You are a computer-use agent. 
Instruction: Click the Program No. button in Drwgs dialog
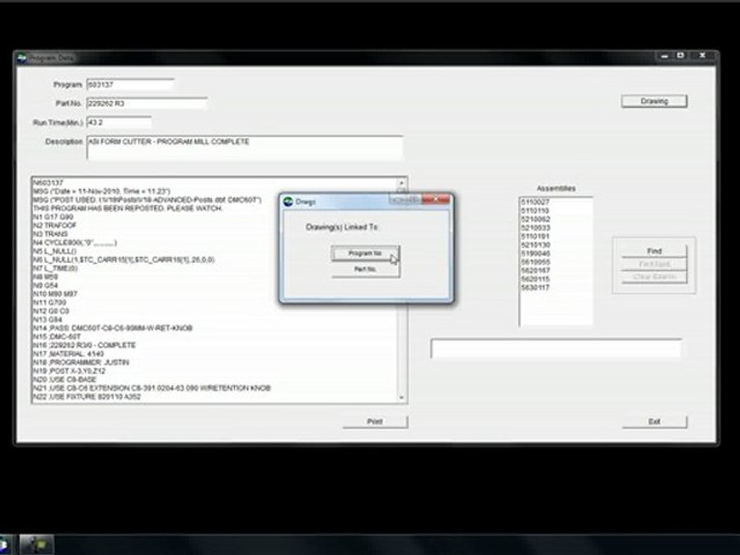click(365, 254)
